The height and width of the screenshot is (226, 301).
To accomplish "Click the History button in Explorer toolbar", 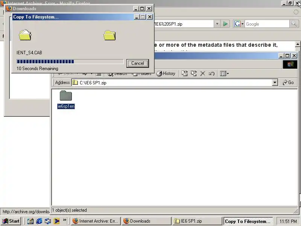I will 166,73.
